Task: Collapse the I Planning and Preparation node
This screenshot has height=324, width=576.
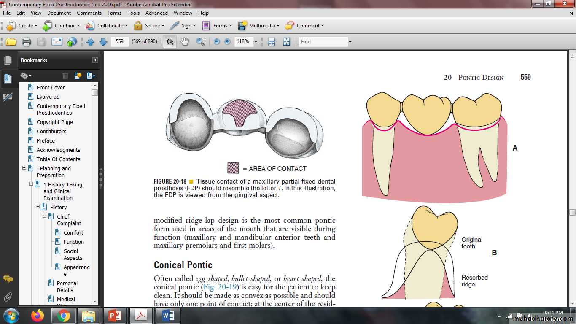Action: [x=24, y=168]
